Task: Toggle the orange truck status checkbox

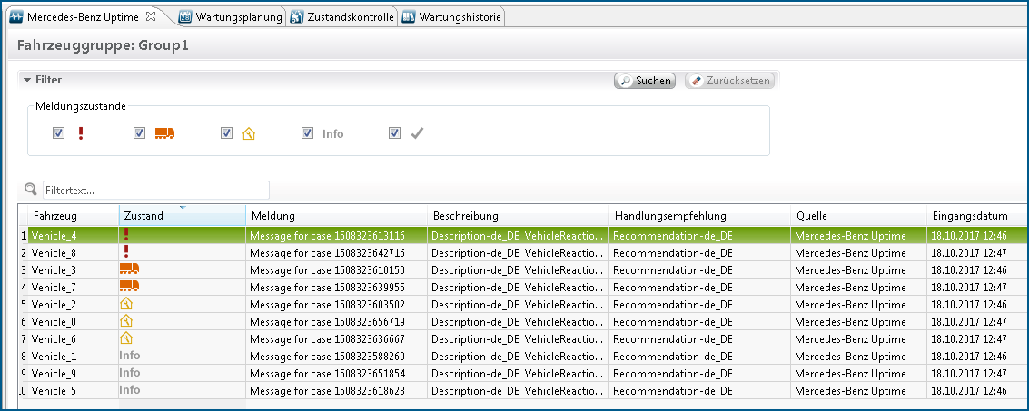Action: (139, 133)
